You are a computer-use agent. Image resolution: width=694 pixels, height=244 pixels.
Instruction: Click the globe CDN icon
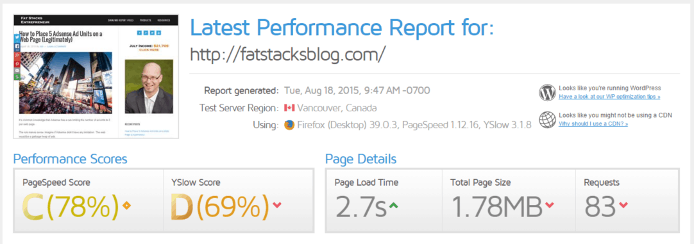click(x=547, y=119)
